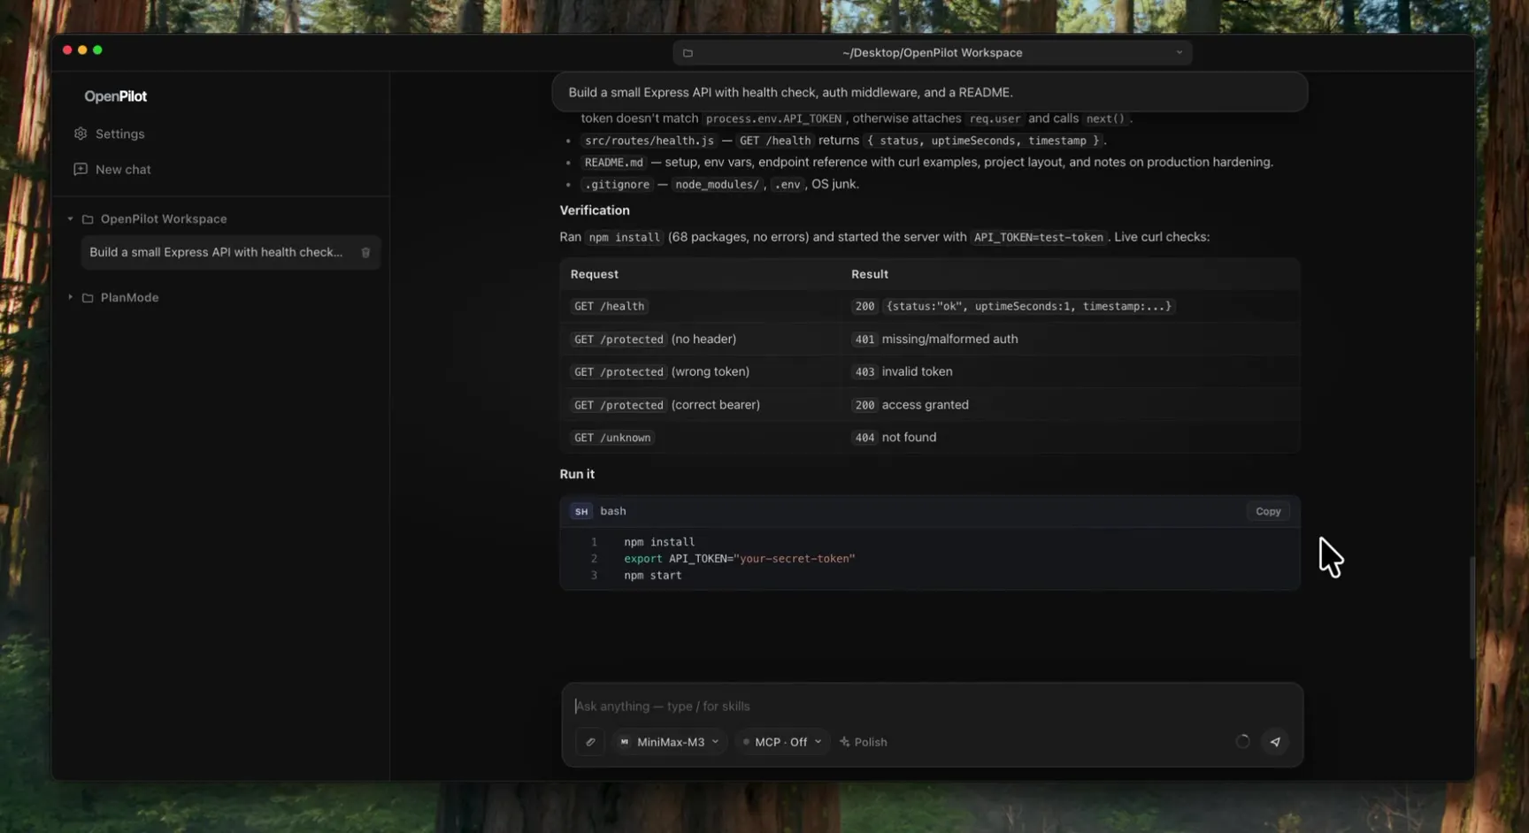
Task: Start a conversation with the New chat icon
Action: click(x=81, y=169)
